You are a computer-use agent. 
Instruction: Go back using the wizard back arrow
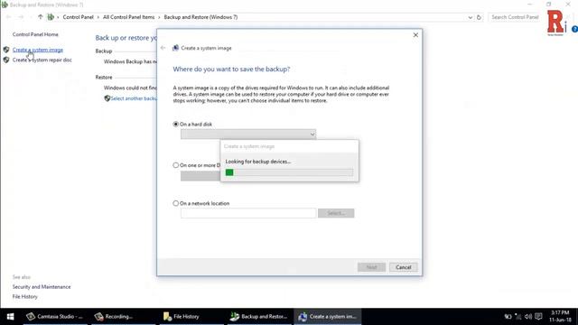click(163, 48)
